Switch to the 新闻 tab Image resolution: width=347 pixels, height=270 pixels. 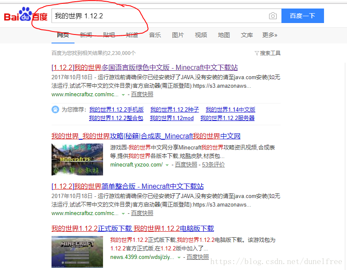[x=86, y=35]
